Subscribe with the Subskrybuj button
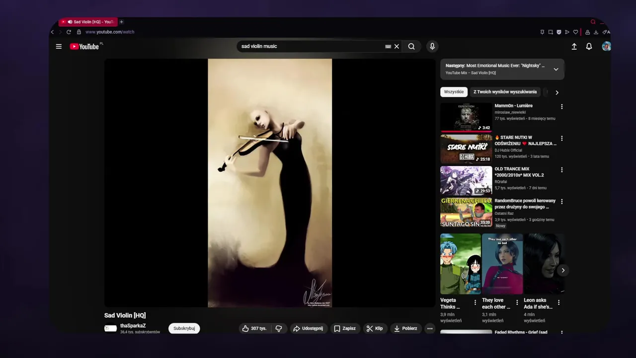Screen dimensions: 636x358 click(184, 329)
